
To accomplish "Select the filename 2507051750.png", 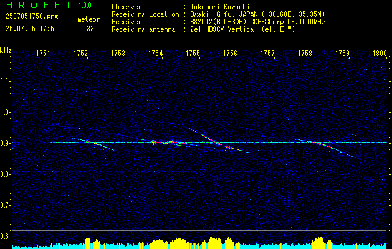I will point(32,17).
